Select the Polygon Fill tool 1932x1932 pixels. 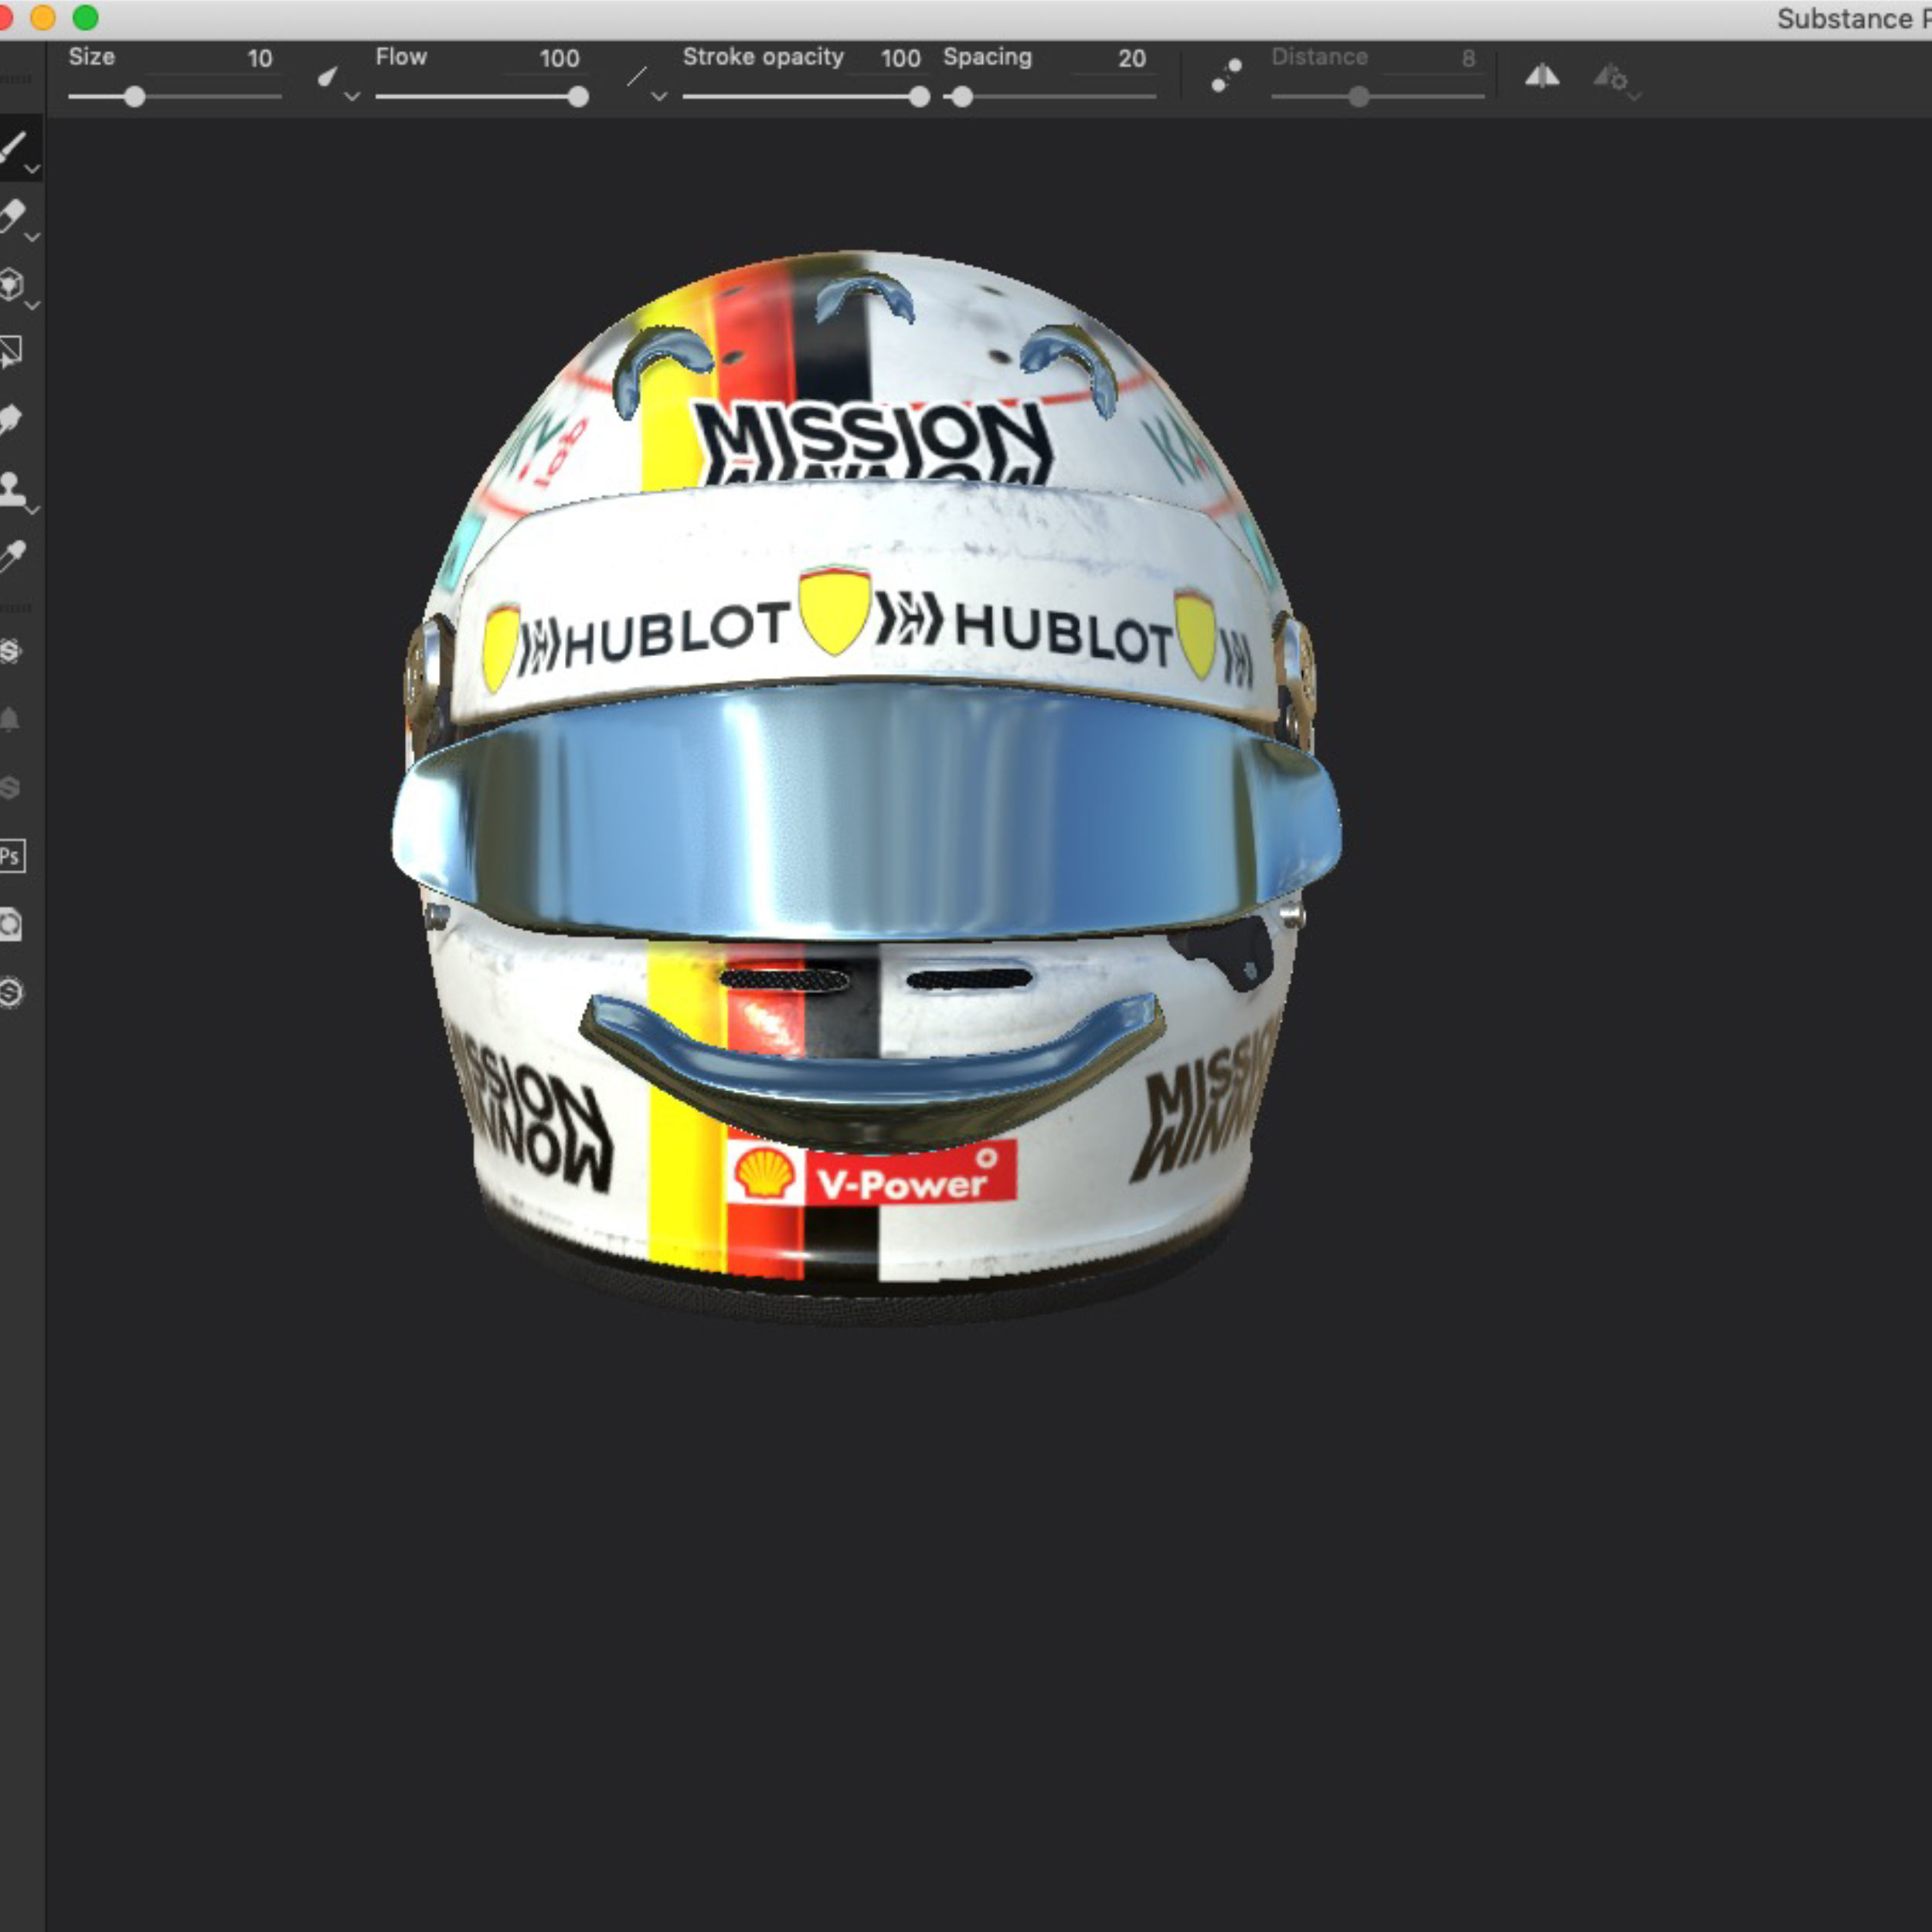click(11, 352)
